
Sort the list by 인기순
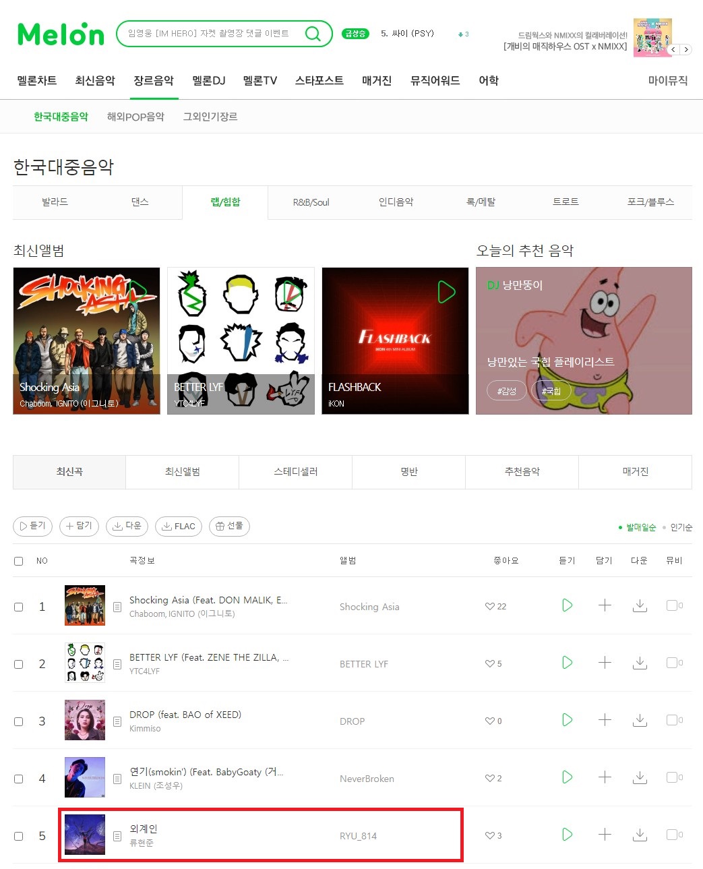(681, 527)
